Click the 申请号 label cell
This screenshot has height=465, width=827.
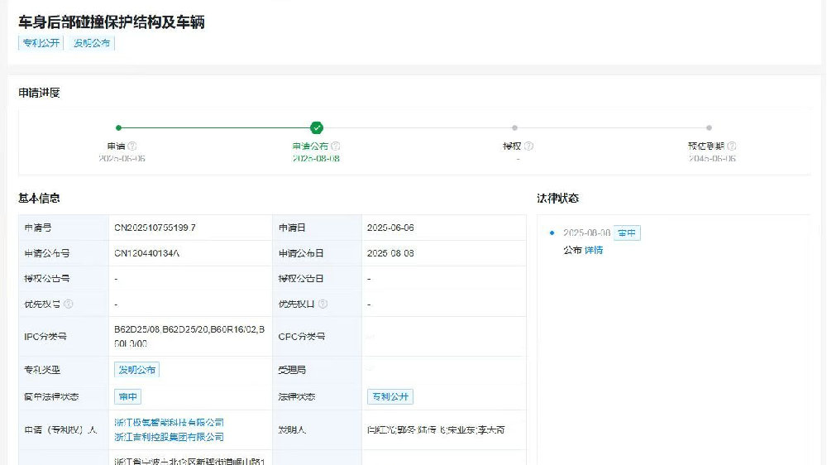click(64, 228)
